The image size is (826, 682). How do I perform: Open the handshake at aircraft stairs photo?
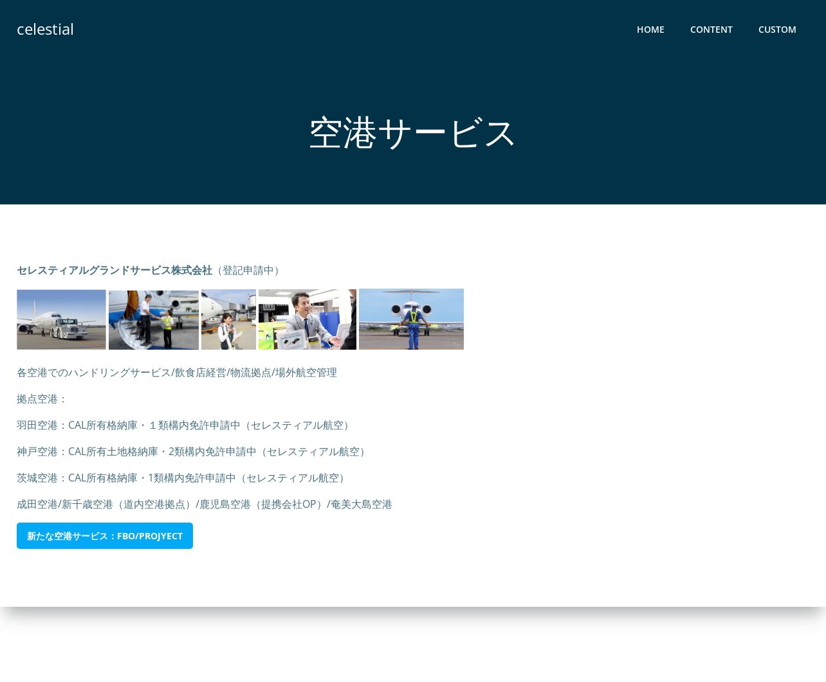(x=154, y=319)
